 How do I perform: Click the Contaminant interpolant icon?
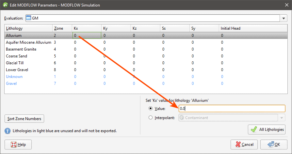[x=182, y=118]
